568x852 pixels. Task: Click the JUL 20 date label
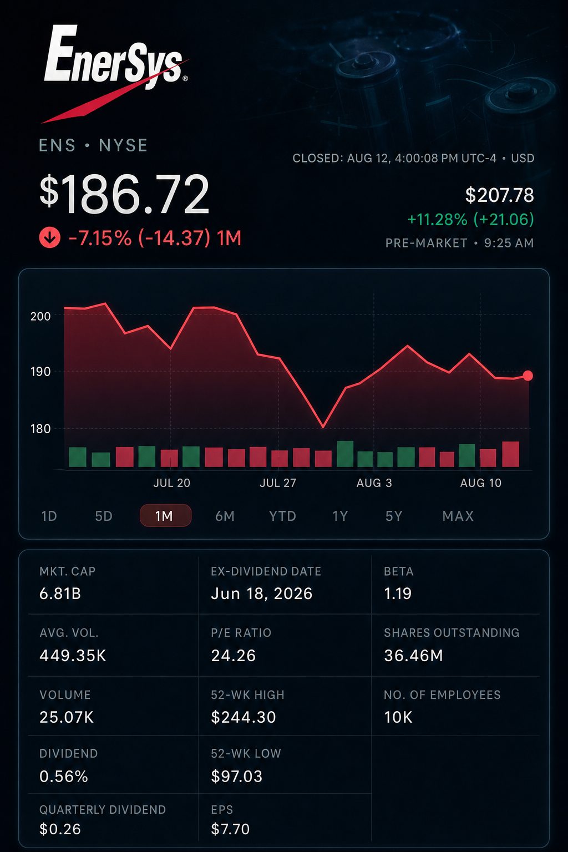pyautogui.click(x=171, y=483)
